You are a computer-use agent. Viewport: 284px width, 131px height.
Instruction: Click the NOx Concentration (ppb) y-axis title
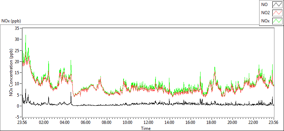click(x=11, y=72)
